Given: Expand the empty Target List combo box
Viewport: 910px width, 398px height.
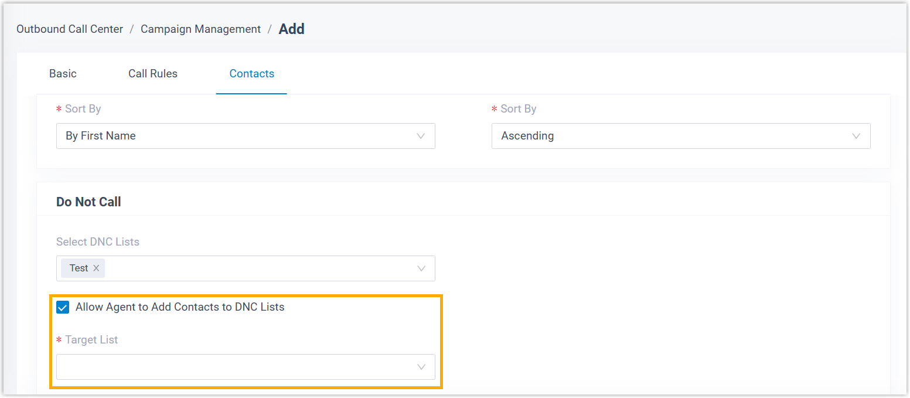Looking at the screenshot, I should tap(234, 367).
